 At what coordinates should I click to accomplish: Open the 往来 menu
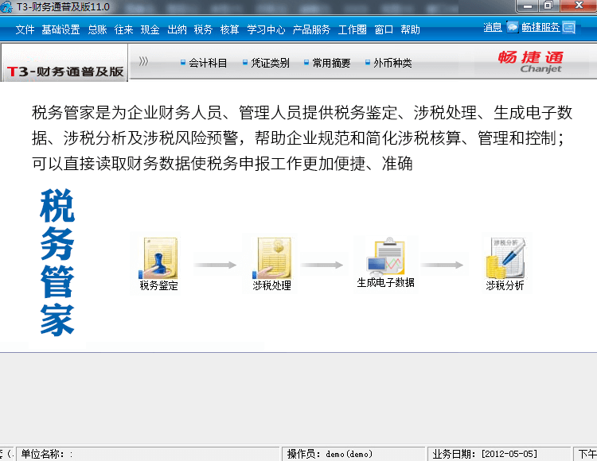(123, 29)
